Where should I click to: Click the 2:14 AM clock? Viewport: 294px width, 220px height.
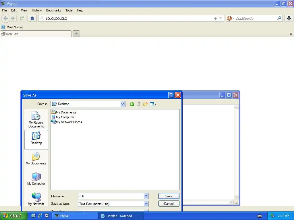click(x=283, y=216)
